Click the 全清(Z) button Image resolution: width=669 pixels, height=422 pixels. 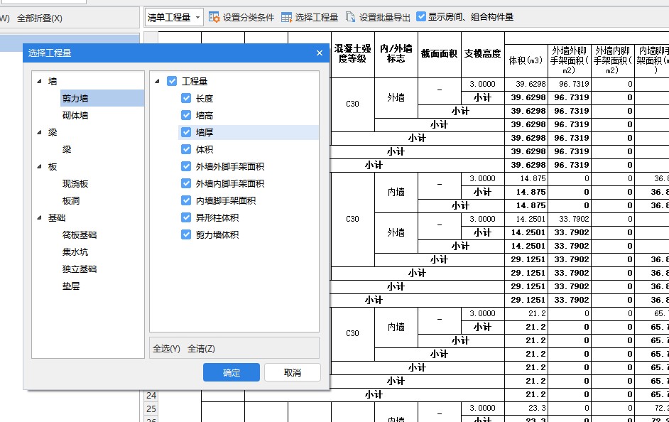pos(202,349)
